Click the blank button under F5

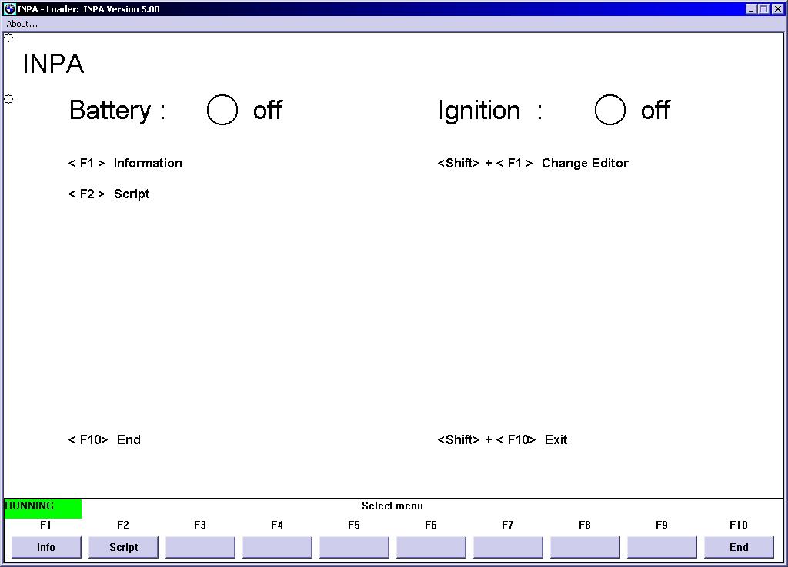(354, 547)
